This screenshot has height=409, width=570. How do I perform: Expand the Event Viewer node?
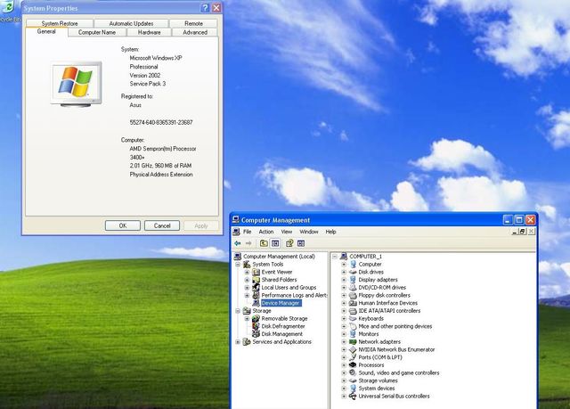pyautogui.click(x=247, y=272)
